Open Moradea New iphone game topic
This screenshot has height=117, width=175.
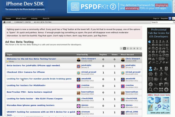click(x=30, y=105)
